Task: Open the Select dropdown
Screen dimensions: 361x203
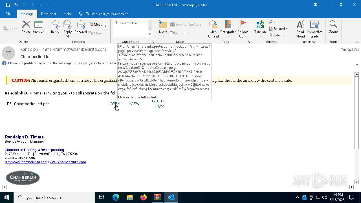Action: [x=278, y=35]
